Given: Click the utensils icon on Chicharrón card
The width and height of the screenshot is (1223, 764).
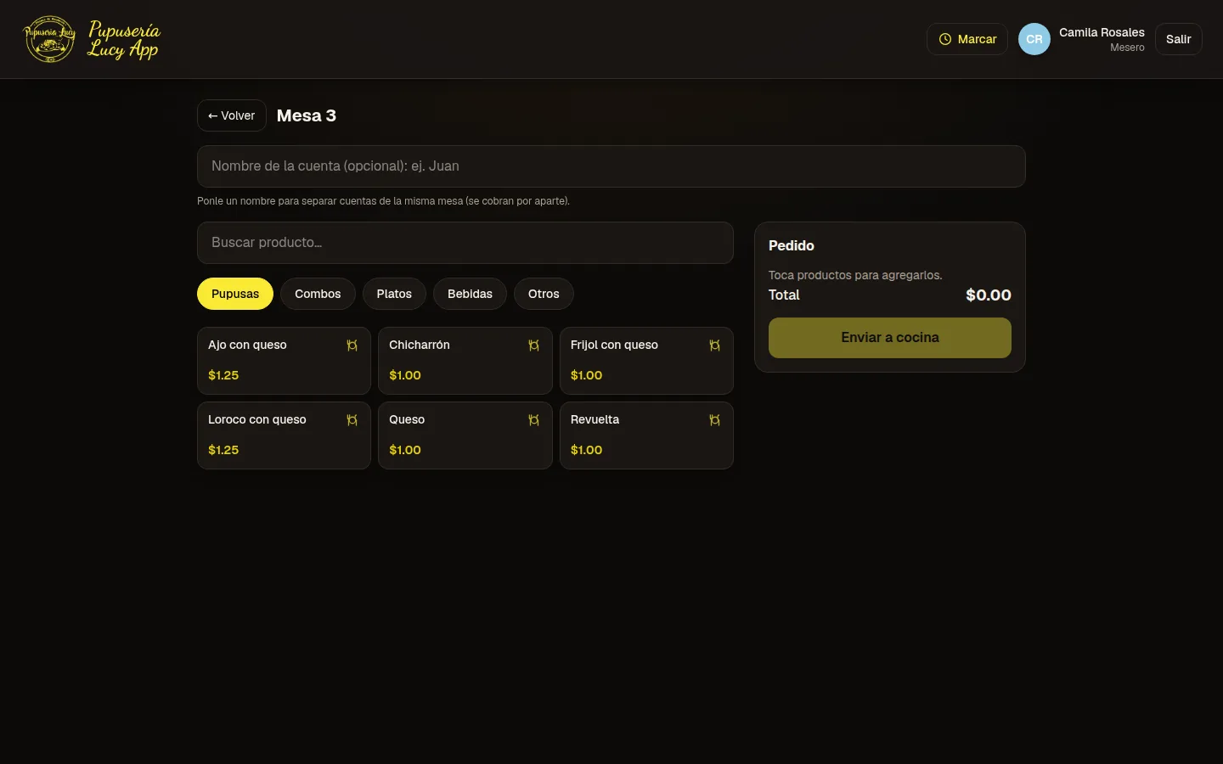Looking at the screenshot, I should click(x=533, y=345).
